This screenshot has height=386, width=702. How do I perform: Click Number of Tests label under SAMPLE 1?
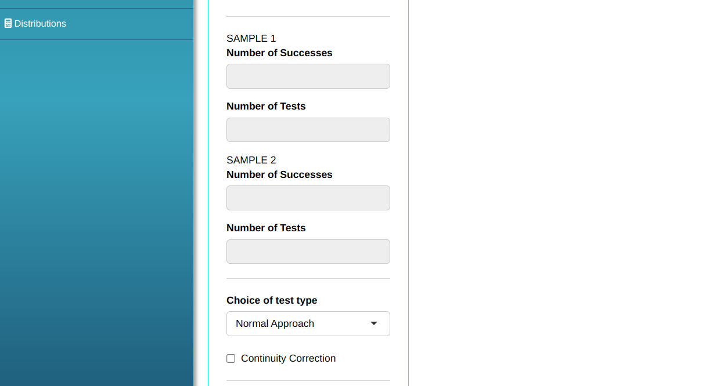click(x=266, y=107)
